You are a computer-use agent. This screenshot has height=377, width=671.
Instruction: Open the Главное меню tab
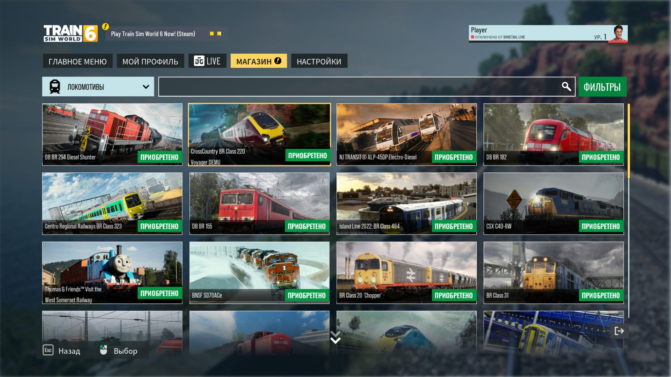pyautogui.click(x=78, y=61)
